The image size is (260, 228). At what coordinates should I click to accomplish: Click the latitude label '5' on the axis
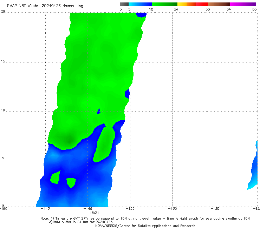(x=3, y=158)
